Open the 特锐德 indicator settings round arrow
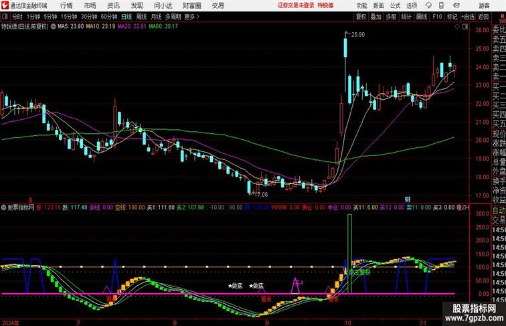The image size is (506, 326). tap(54, 27)
